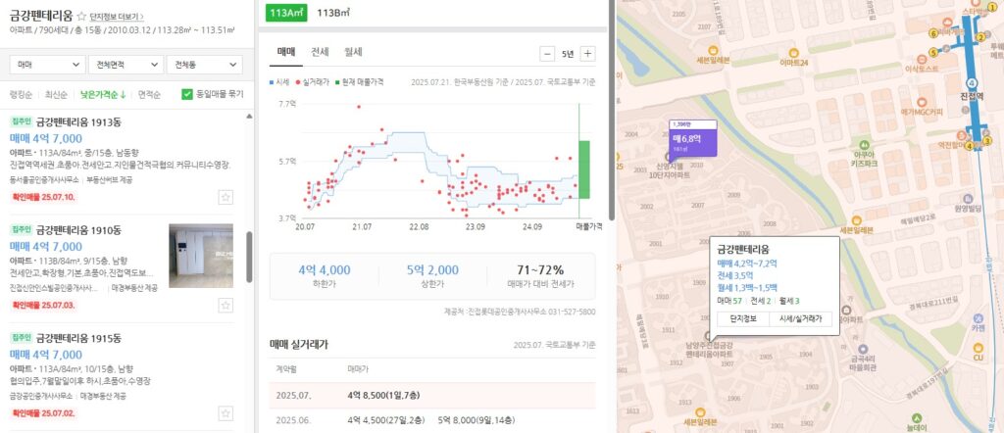Image resolution: width=1004 pixels, height=433 pixels.
Task: Click the CU convenience store marker
Action: coord(978,348)
